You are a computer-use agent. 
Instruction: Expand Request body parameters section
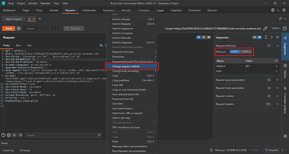(277, 88)
